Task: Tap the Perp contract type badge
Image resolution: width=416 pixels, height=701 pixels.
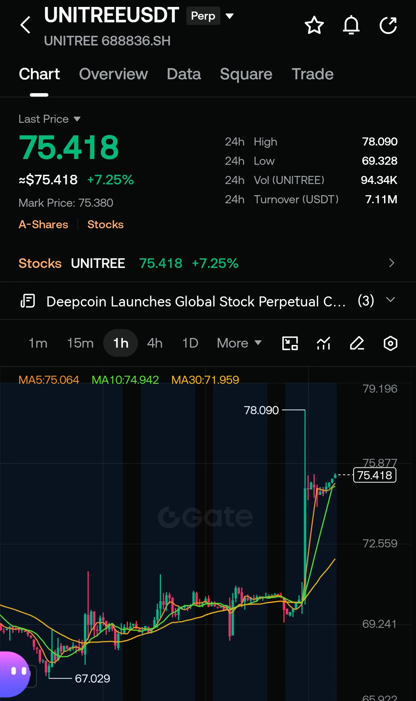Action: (203, 16)
